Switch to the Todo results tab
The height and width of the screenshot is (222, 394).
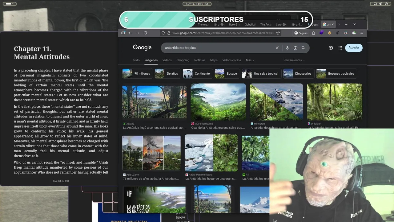pyautogui.click(x=136, y=60)
